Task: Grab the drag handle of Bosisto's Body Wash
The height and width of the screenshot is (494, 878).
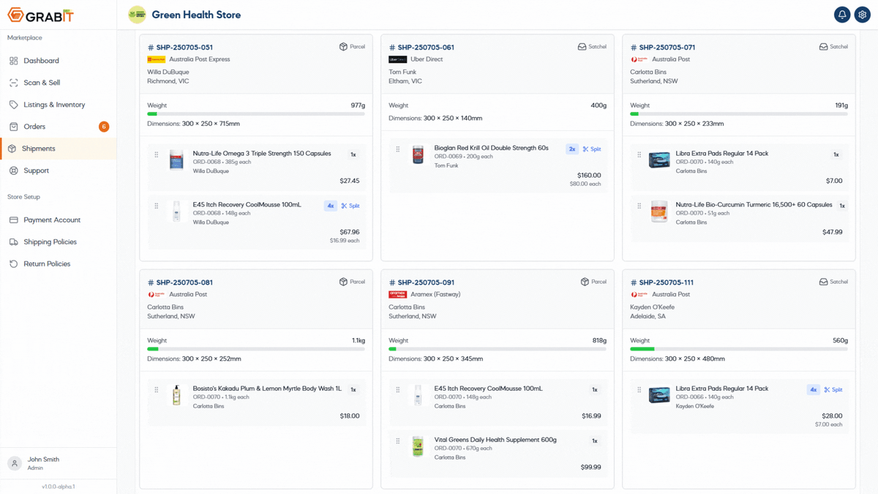Action: pos(157,390)
